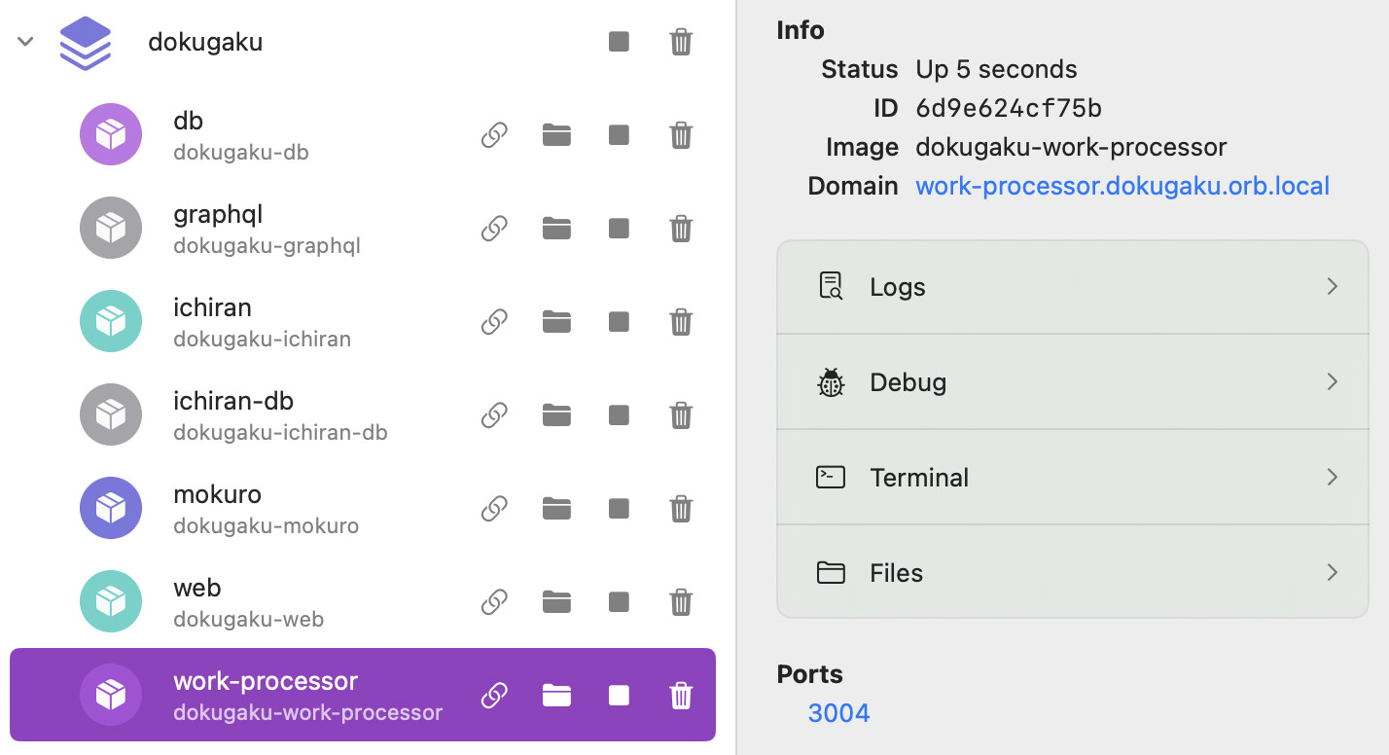Open link for web container
The image size is (1389, 755).
[494, 602]
